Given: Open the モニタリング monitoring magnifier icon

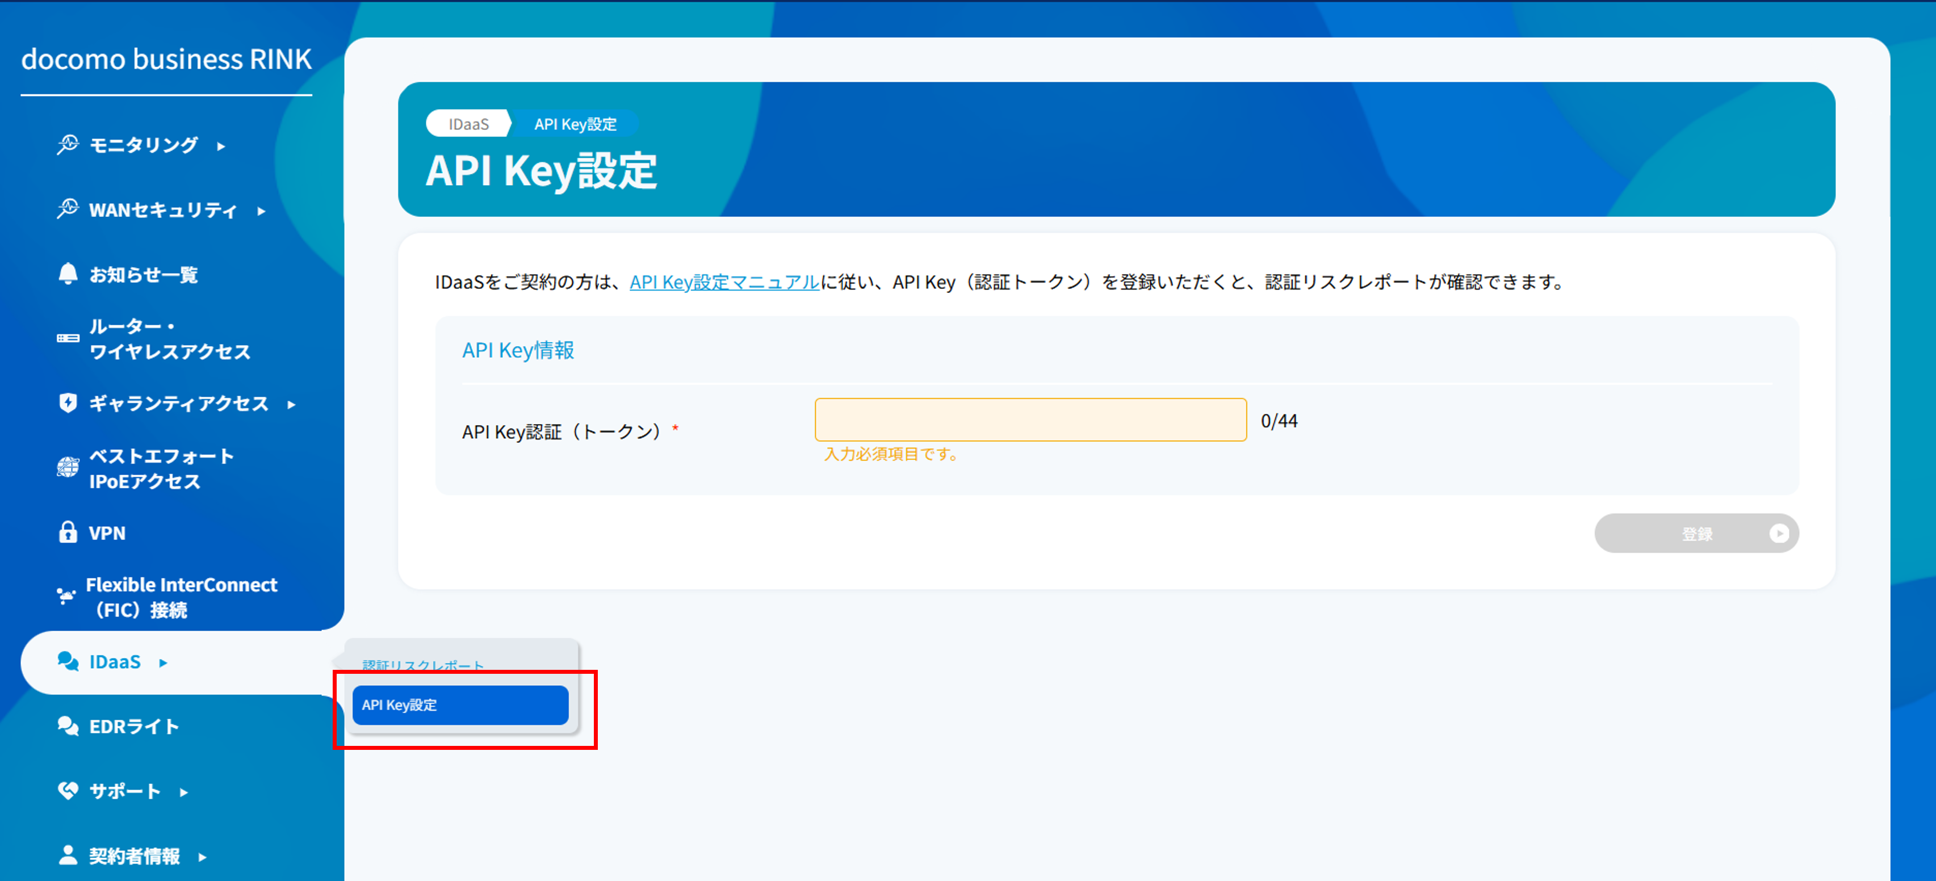Looking at the screenshot, I should [68, 144].
